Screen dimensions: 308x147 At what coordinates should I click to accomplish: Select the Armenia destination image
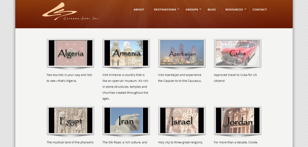[x=126, y=53]
